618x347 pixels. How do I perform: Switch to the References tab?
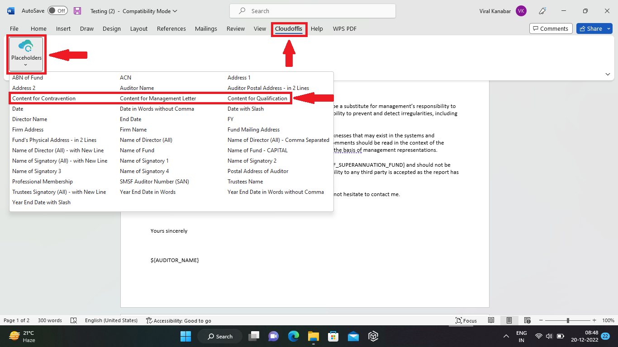click(x=171, y=28)
